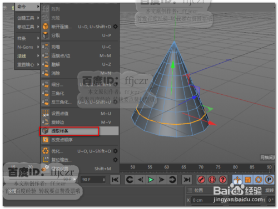Move timeline to frame 85
278x209 pixels.
(252, 167)
